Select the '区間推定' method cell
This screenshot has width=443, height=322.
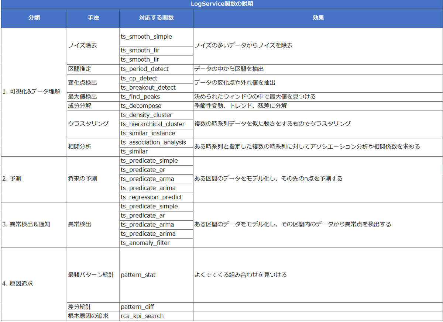[x=93, y=69]
